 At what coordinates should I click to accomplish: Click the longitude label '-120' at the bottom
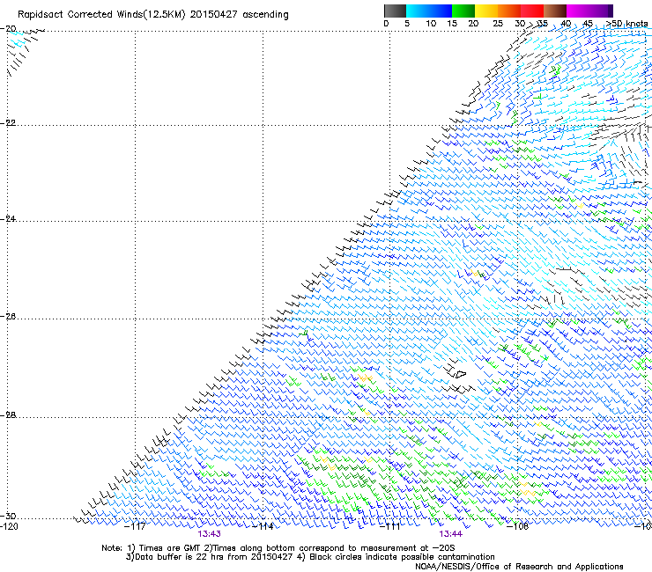(x=9, y=526)
